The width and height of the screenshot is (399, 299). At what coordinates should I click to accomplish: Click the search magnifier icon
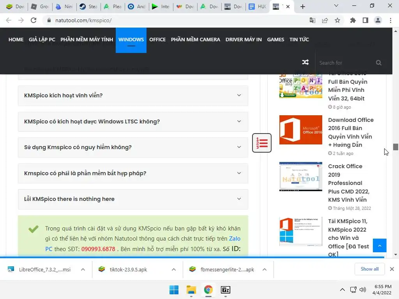point(379,63)
